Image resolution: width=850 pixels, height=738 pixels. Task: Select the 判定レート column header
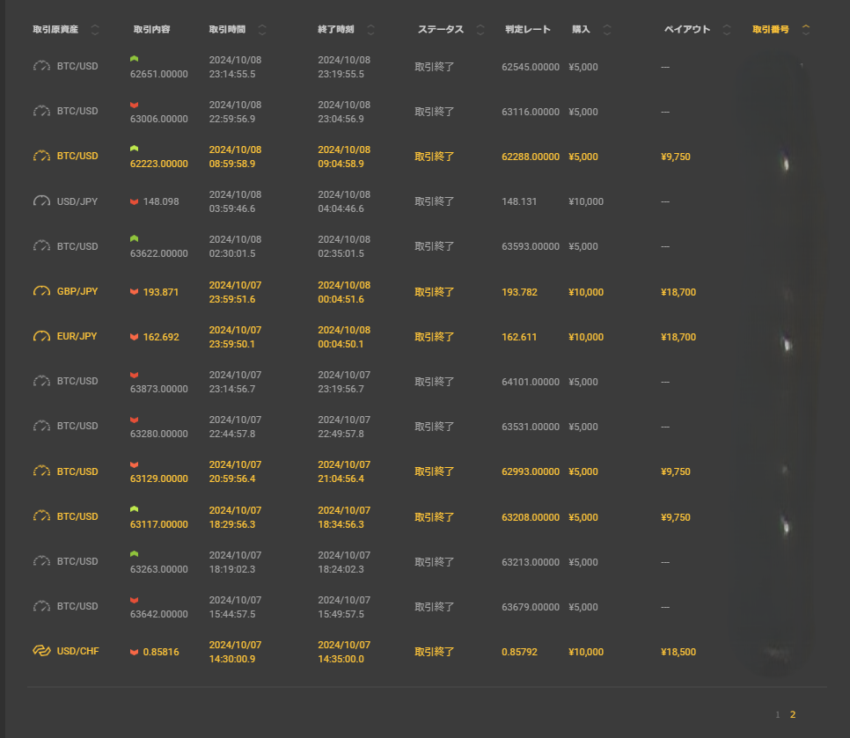tap(528, 30)
